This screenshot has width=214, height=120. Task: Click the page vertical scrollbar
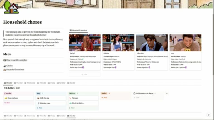click(x=213, y=44)
